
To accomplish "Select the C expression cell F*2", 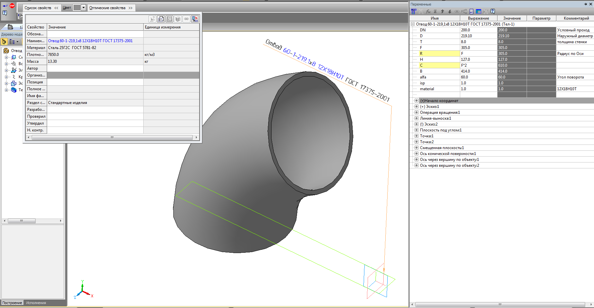I will coord(479,65).
